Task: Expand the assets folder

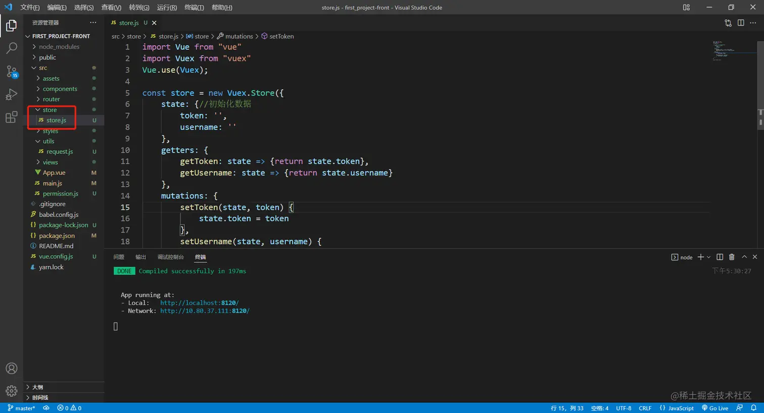Action: pyautogui.click(x=51, y=79)
